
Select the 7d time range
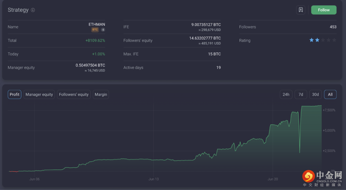[301, 94]
